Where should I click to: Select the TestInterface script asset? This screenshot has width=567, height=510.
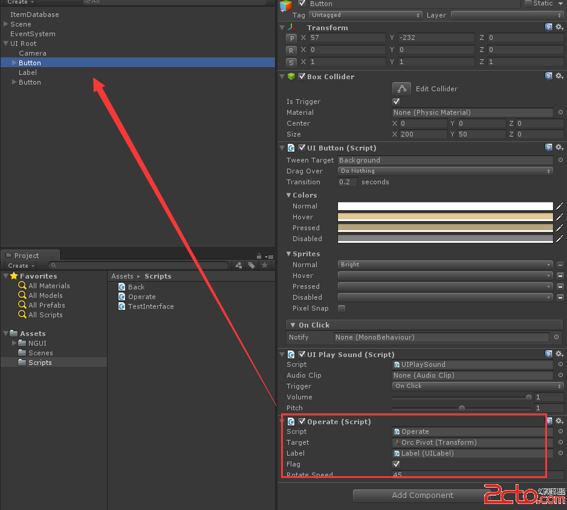coord(146,306)
